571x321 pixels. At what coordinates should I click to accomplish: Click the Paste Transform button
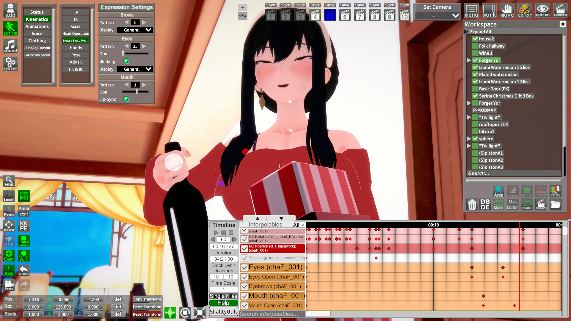click(x=147, y=307)
